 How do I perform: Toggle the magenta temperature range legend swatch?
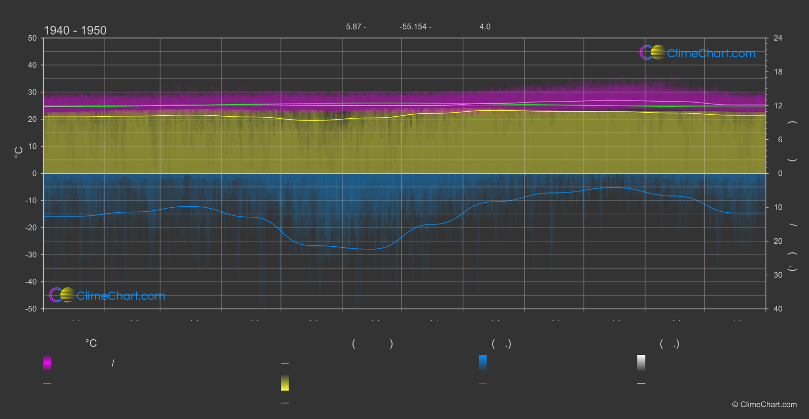[x=47, y=363]
